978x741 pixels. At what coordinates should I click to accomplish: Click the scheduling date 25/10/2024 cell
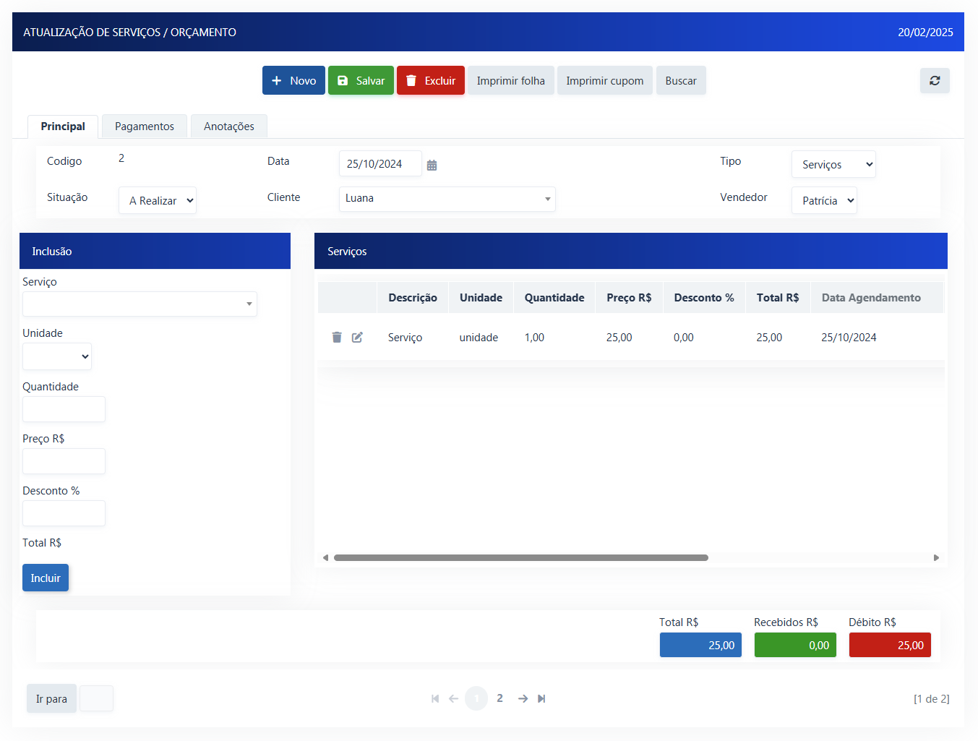tap(849, 338)
